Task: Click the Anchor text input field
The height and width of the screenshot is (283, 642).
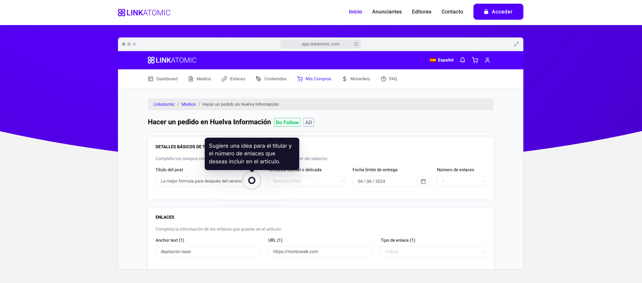Action: coord(208,252)
